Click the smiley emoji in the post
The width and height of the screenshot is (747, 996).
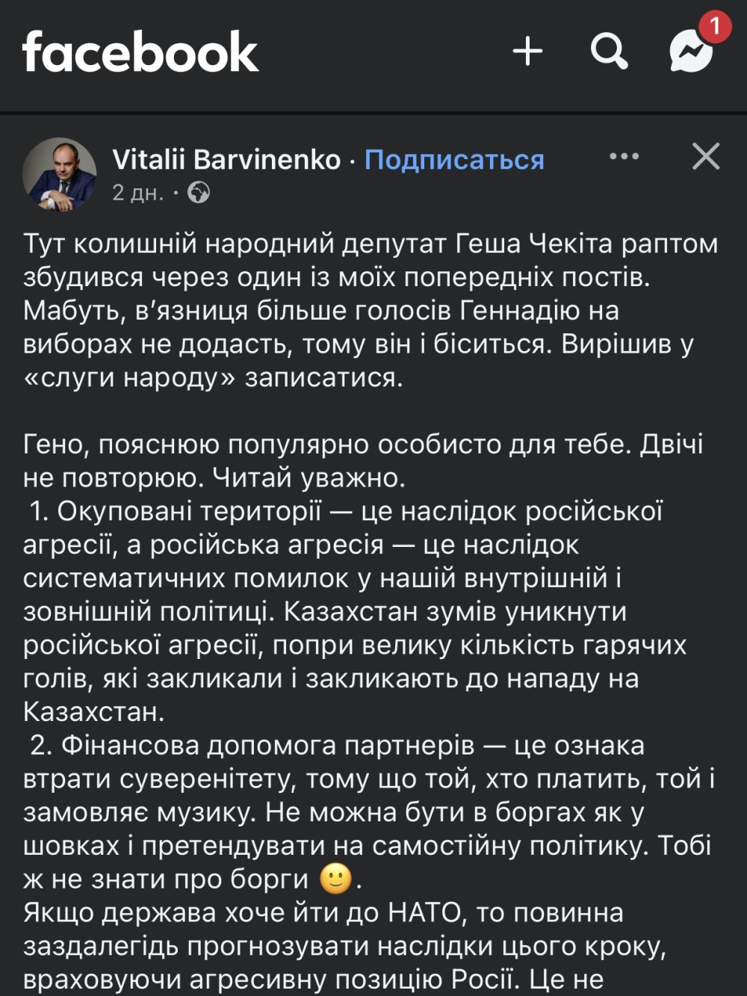[335, 879]
